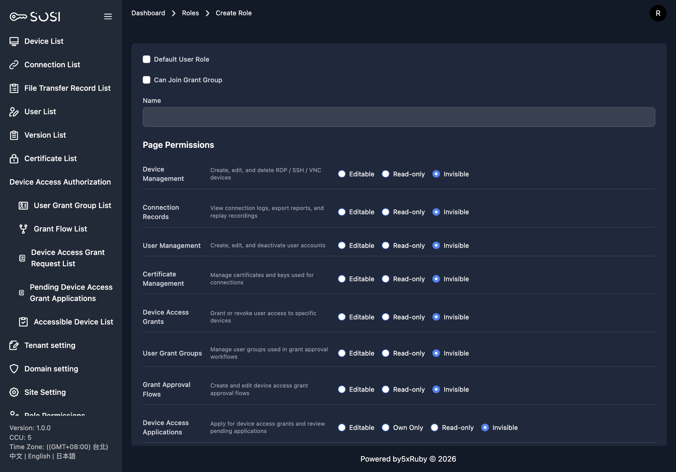Go back to Roles breadcrumb
This screenshot has width=676, height=472.
pyautogui.click(x=190, y=13)
